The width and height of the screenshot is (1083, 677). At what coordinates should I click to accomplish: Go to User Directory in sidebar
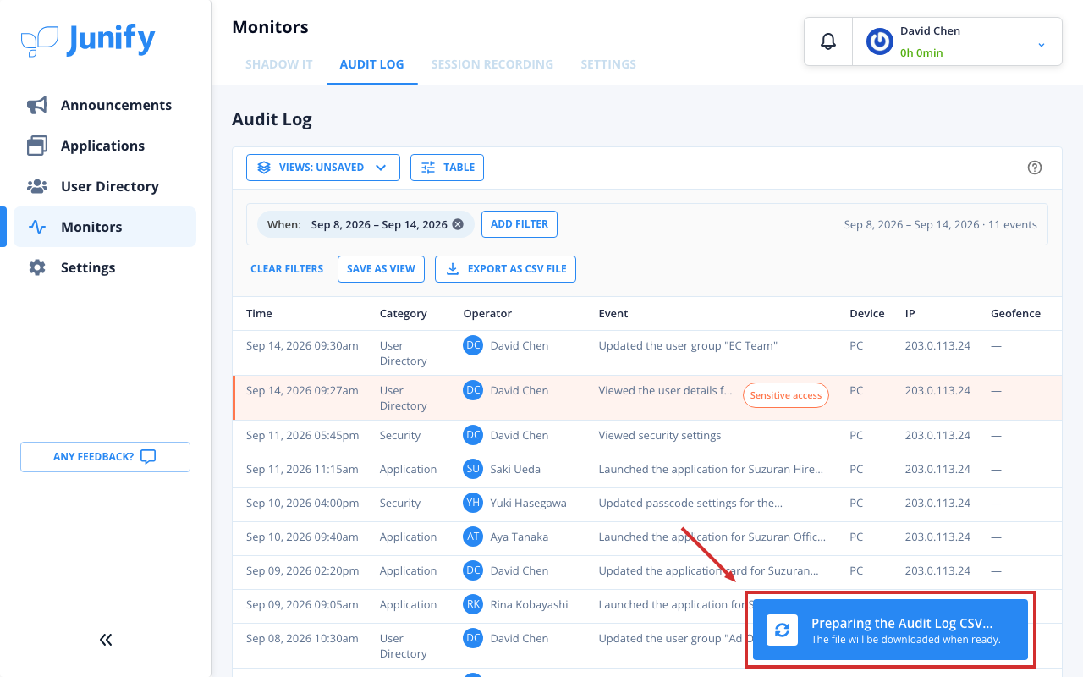coord(105,186)
